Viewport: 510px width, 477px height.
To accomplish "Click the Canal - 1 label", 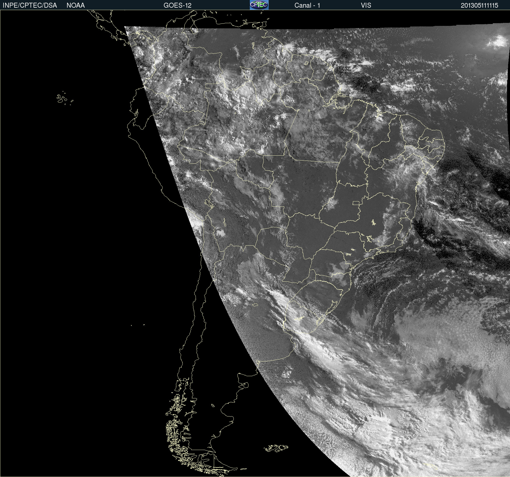I will click(307, 5).
